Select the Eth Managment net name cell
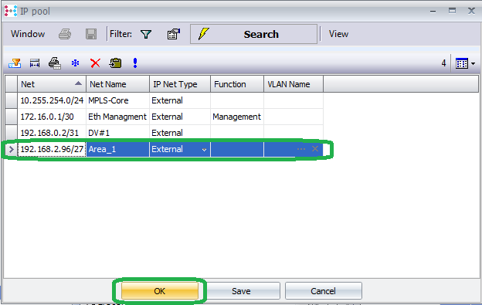 pos(117,117)
